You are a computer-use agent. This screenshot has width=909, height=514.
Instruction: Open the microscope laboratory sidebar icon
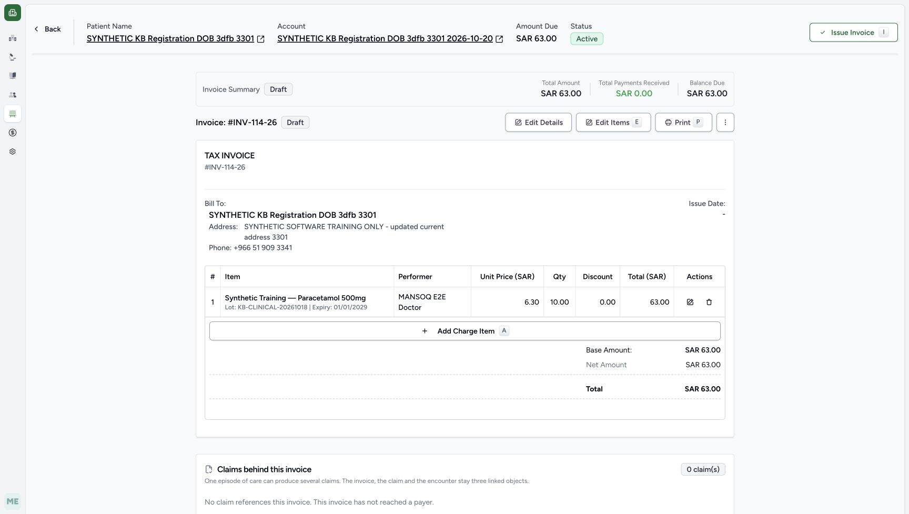[13, 57]
